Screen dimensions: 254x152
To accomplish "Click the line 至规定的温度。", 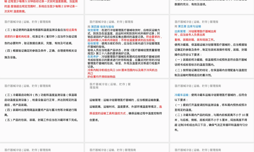I will (184, 110).
